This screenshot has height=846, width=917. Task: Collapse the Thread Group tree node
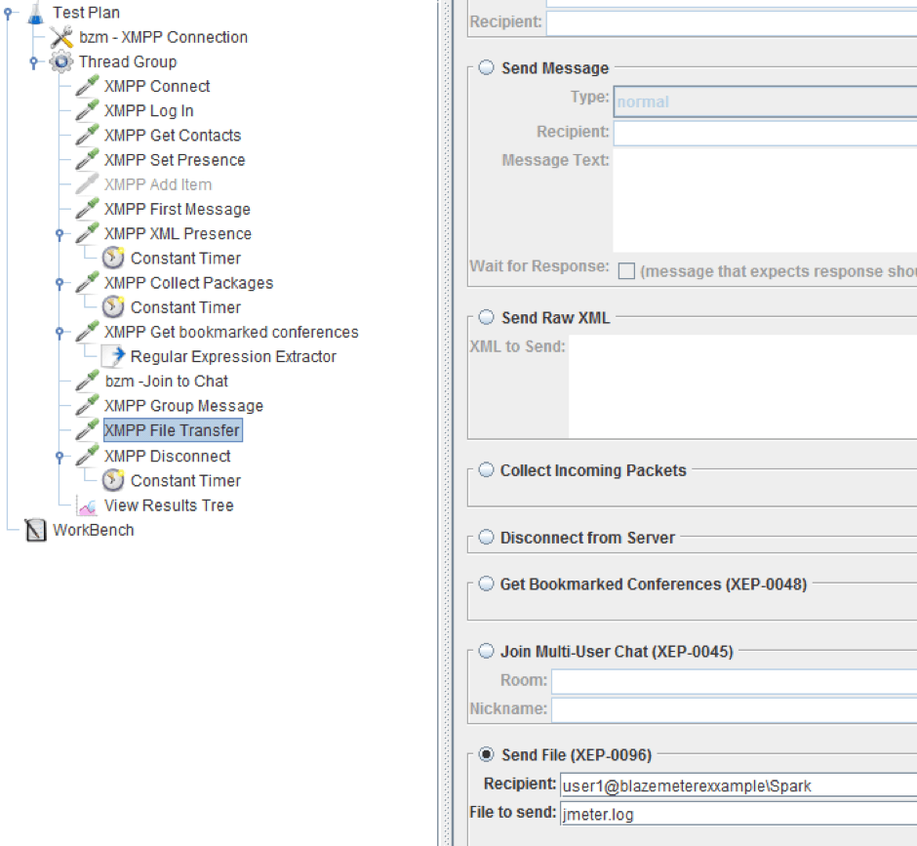click(x=34, y=61)
